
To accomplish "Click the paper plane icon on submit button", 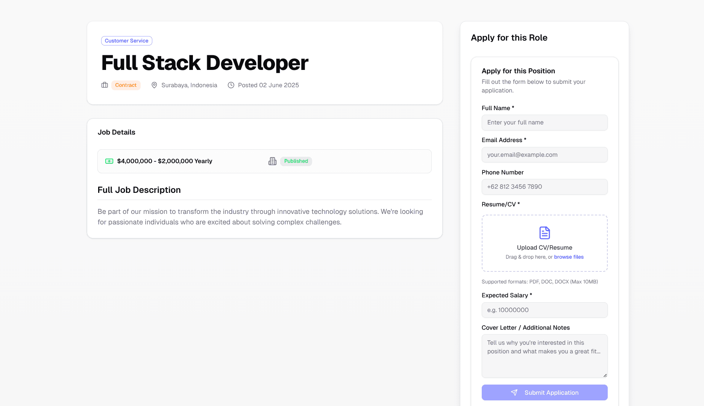I will 514,392.
